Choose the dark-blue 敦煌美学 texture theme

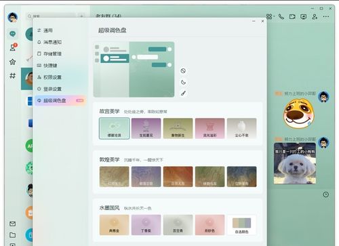[242, 177]
